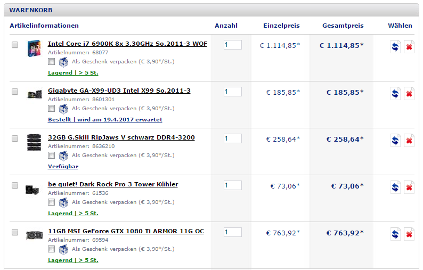This screenshot has width=423, height=270.
Task: Remove 32GB G.Skill RipJaws V item
Action: tap(409, 141)
